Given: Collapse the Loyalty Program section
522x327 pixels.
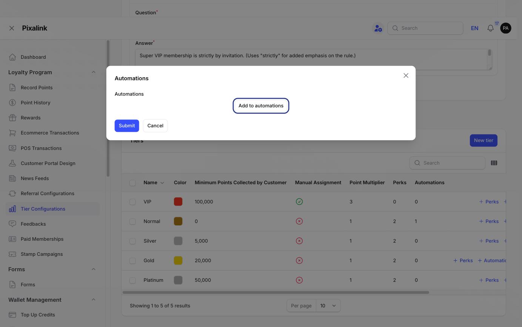Looking at the screenshot, I should tap(93, 72).
